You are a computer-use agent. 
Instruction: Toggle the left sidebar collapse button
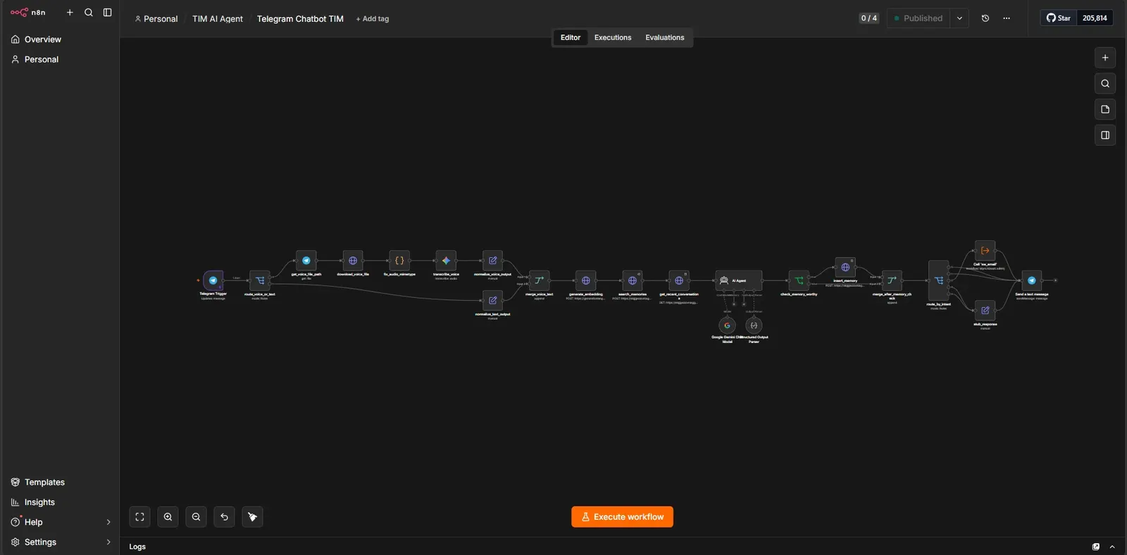(107, 13)
